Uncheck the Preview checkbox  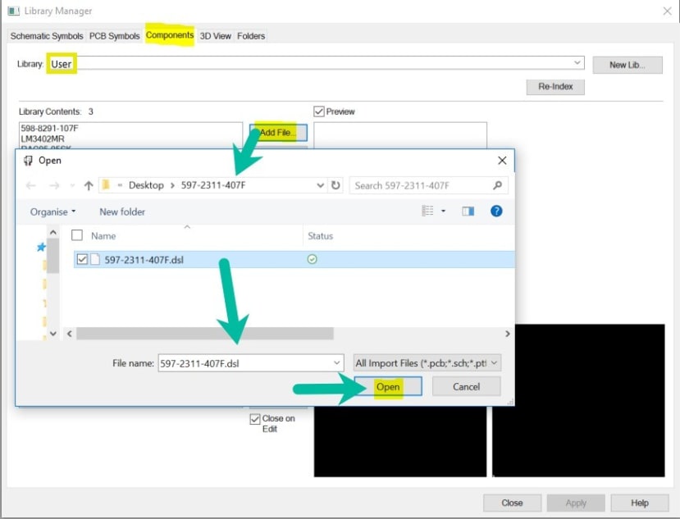[x=317, y=112]
